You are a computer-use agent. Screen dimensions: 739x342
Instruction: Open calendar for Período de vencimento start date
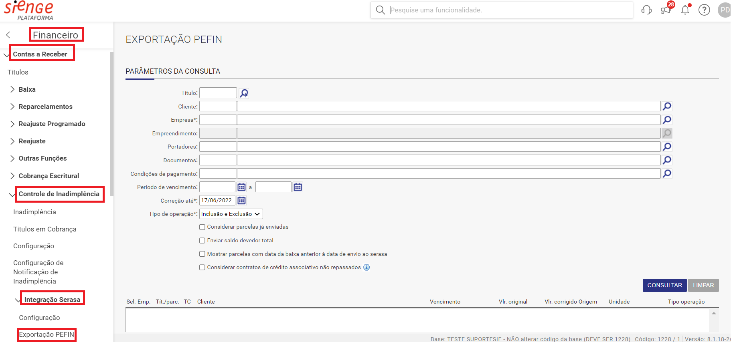[241, 187]
